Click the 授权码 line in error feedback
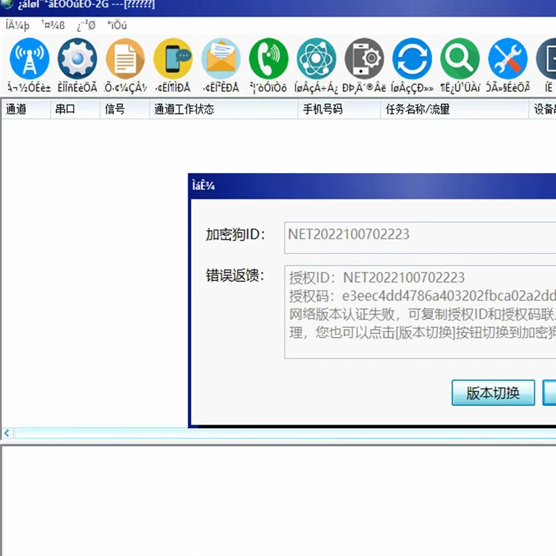Image resolution: width=556 pixels, height=556 pixels. pos(423,296)
